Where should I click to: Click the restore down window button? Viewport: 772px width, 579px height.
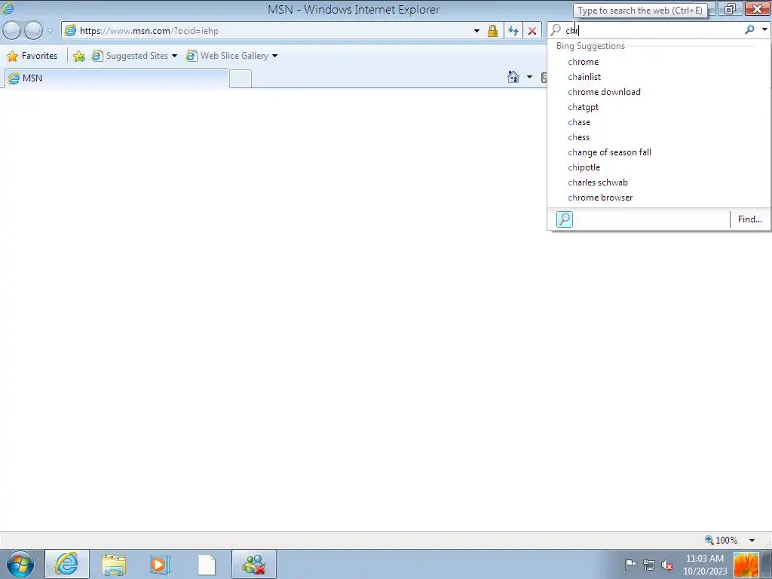[730, 9]
